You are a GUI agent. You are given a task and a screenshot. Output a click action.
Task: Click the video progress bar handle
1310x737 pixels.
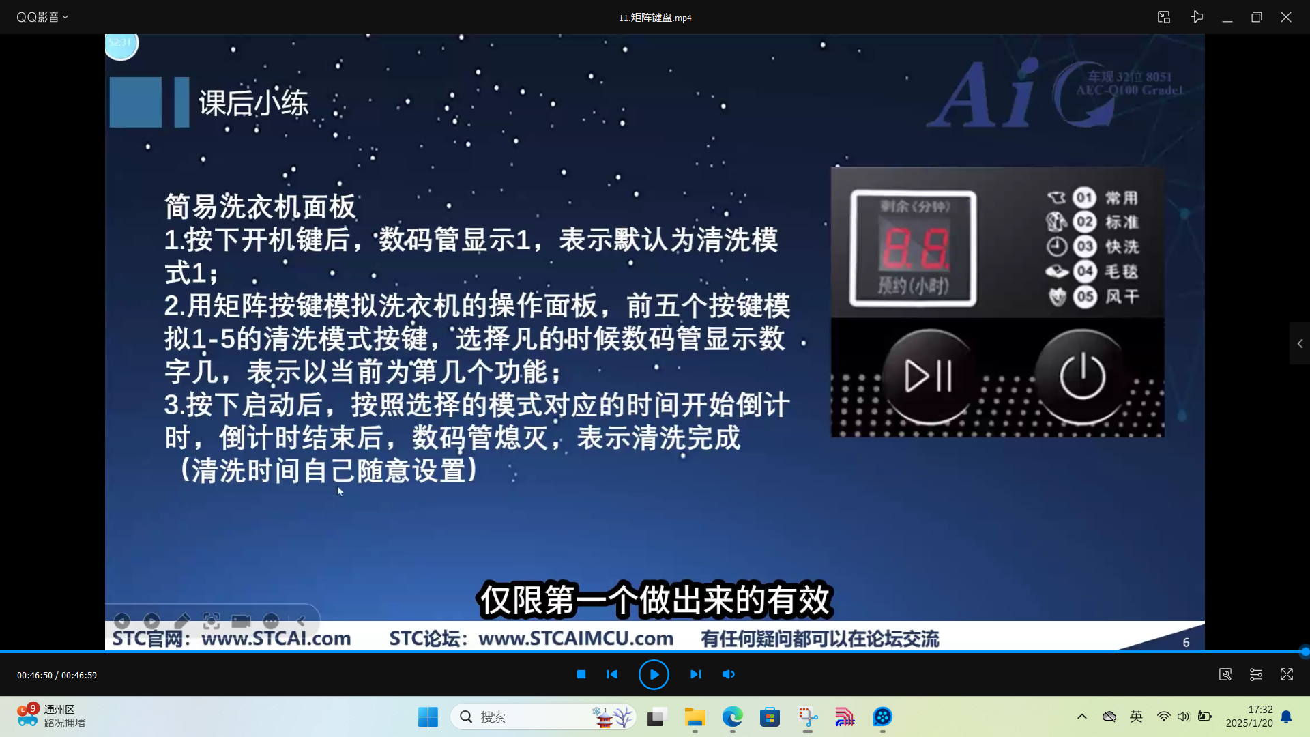1305,652
